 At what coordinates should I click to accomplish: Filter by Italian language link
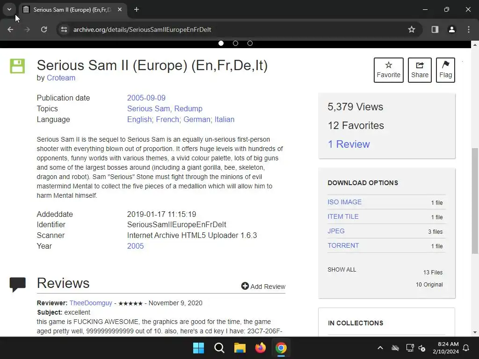click(x=224, y=119)
